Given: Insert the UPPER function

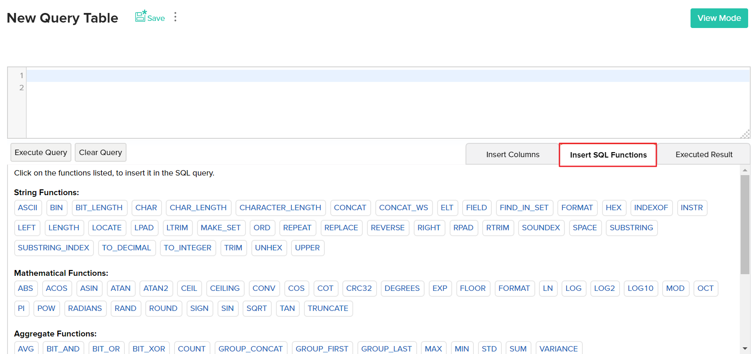Looking at the screenshot, I should tap(307, 248).
